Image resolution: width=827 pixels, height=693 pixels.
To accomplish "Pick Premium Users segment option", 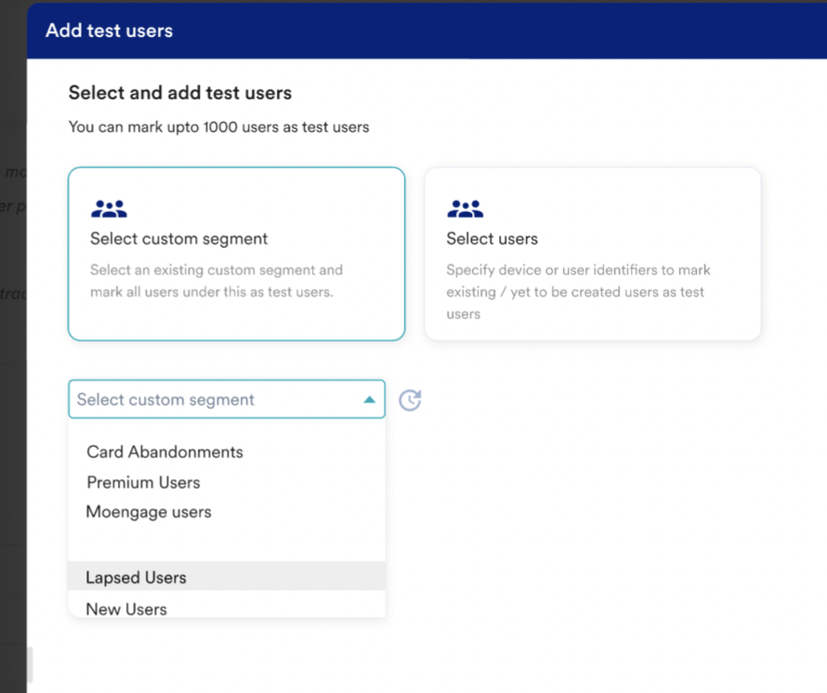I will point(143,482).
